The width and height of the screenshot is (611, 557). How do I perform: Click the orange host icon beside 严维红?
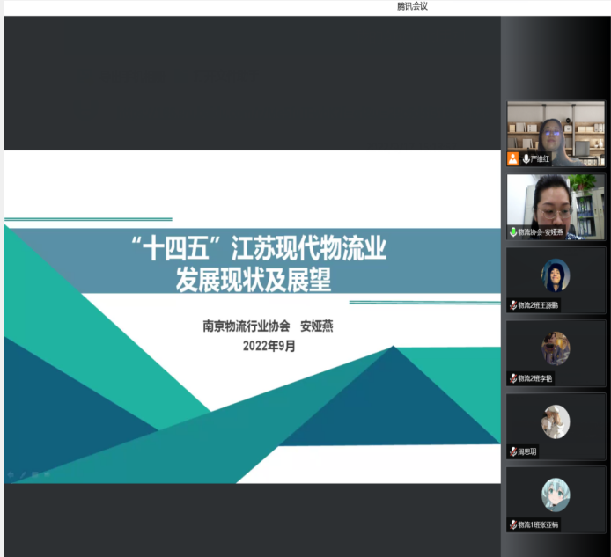coord(512,159)
